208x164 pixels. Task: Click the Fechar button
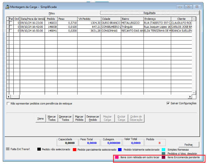coord(189,145)
